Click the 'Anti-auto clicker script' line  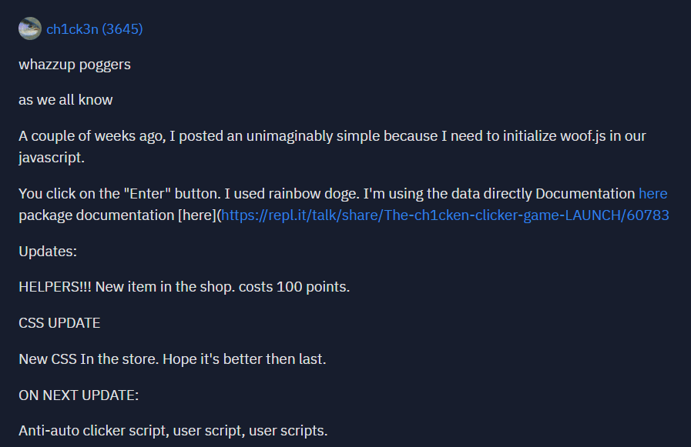coord(173,431)
